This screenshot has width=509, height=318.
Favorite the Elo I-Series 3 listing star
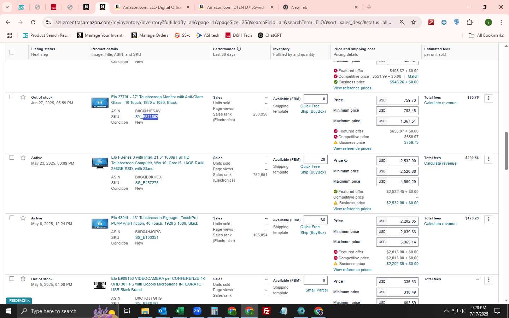[x=23, y=158]
